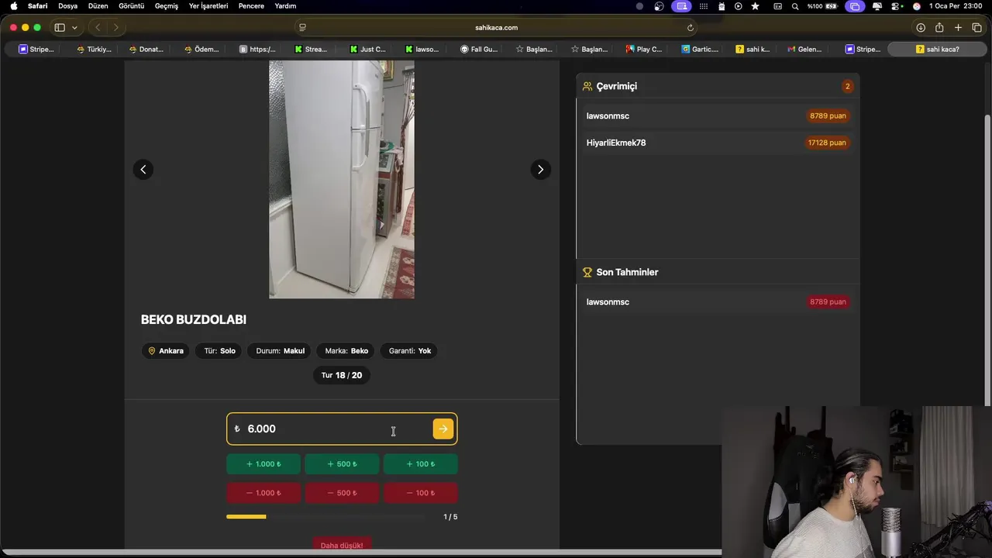Toggle the Safari sidebar
The height and width of the screenshot is (558, 992).
(x=60, y=27)
